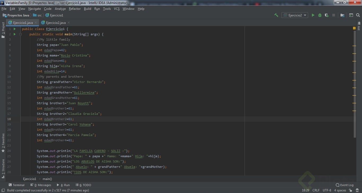362x193 pixels.
Task: Open the UTF-8 file encoding selector
Action: pos(327,190)
